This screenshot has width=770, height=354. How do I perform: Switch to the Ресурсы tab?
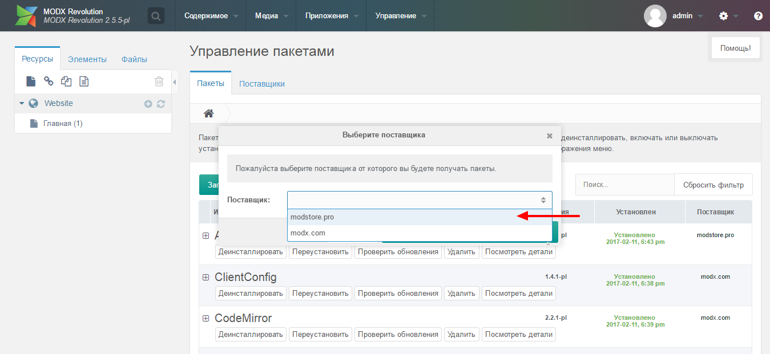click(x=37, y=59)
